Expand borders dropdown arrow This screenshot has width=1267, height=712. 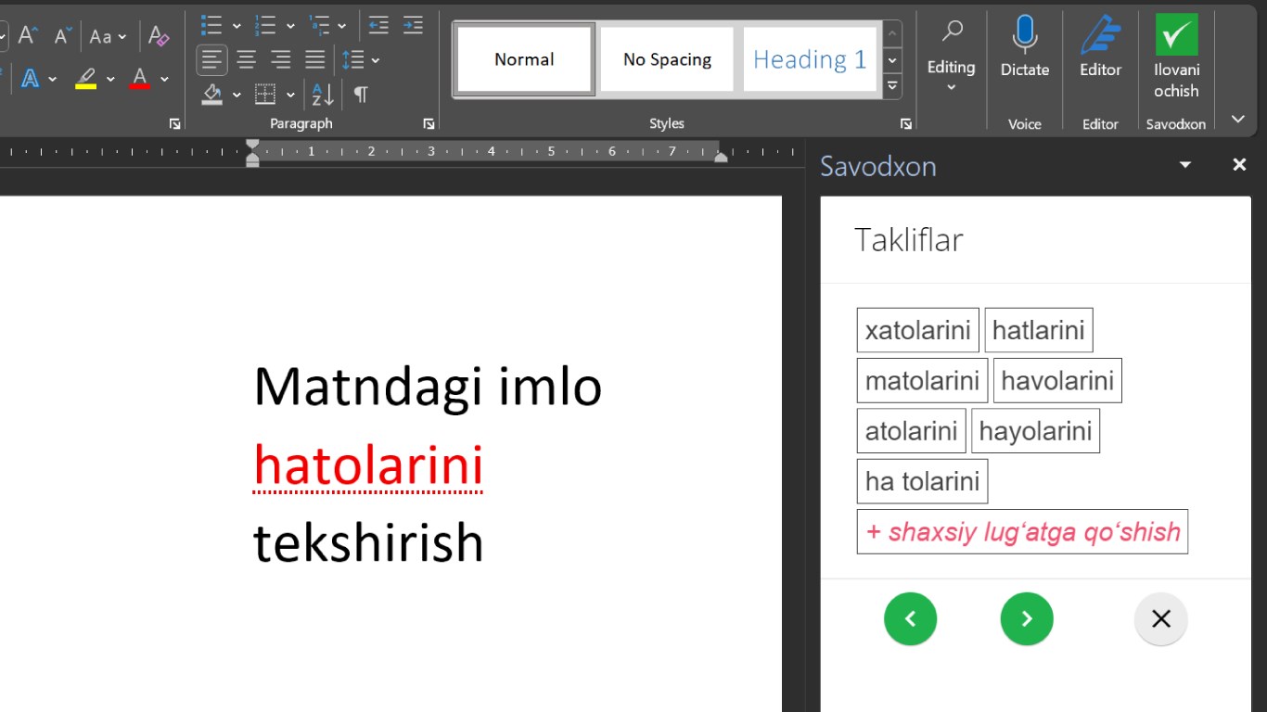290,95
